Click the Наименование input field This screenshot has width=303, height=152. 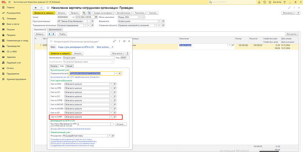pos(89,57)
